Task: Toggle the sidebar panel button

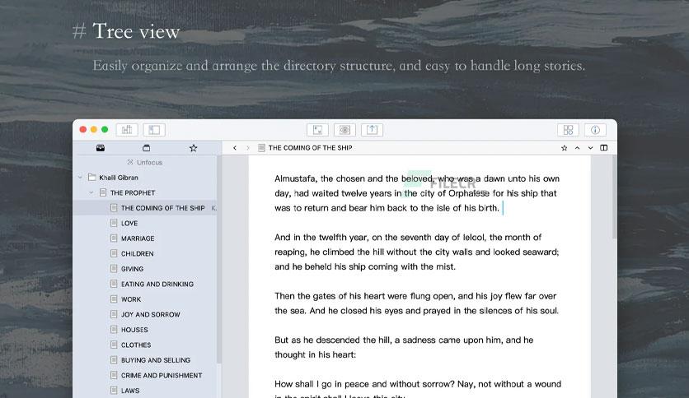Action: [154, 130]
